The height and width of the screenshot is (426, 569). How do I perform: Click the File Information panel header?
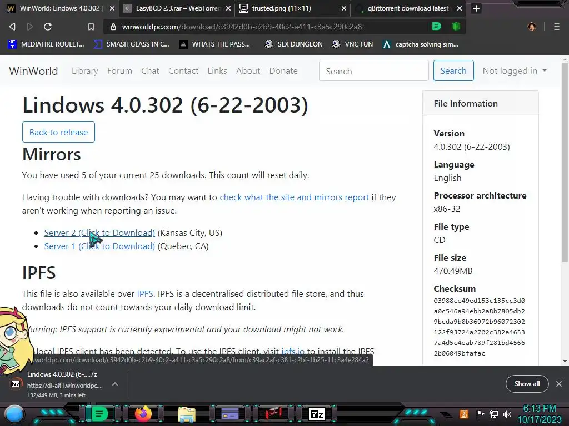coord(481,103)
